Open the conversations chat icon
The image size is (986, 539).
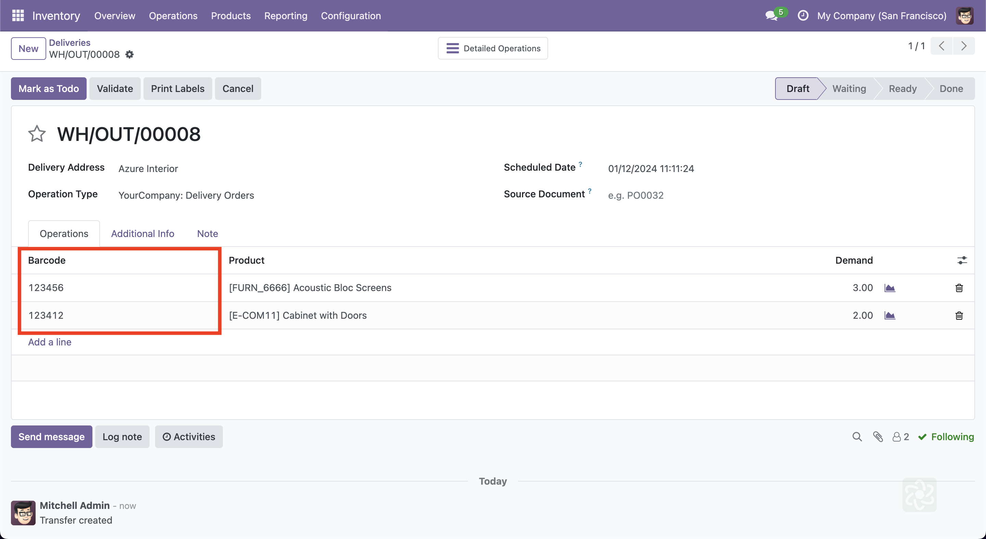coord(771,16)
